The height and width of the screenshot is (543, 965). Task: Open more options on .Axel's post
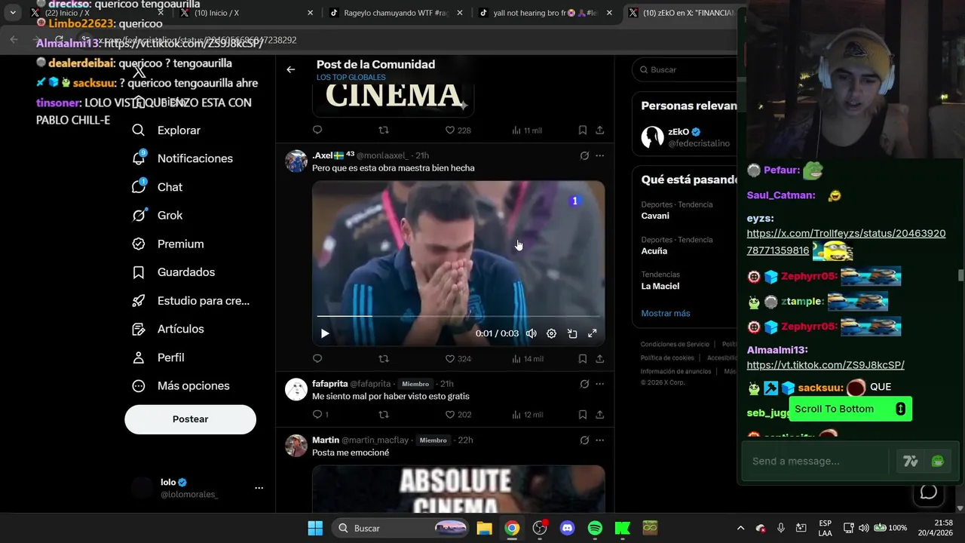click(x=600, y=156)
